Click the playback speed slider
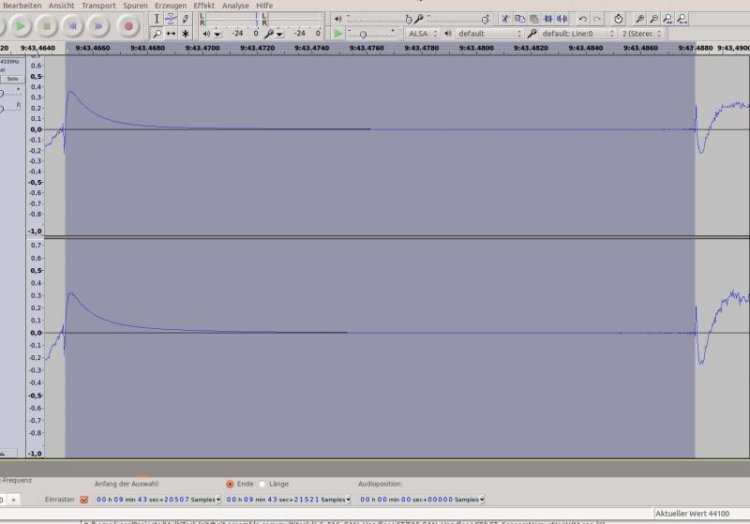 coord(364,34)
